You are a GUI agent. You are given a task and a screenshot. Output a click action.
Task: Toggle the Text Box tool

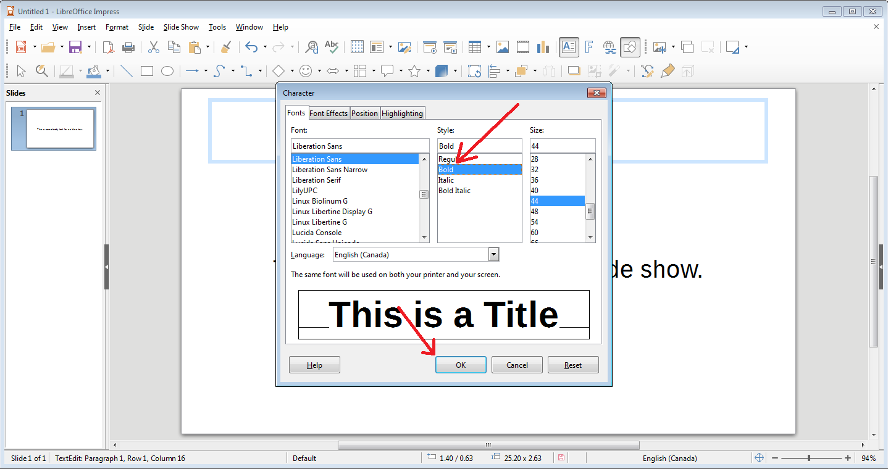[569, 47]
